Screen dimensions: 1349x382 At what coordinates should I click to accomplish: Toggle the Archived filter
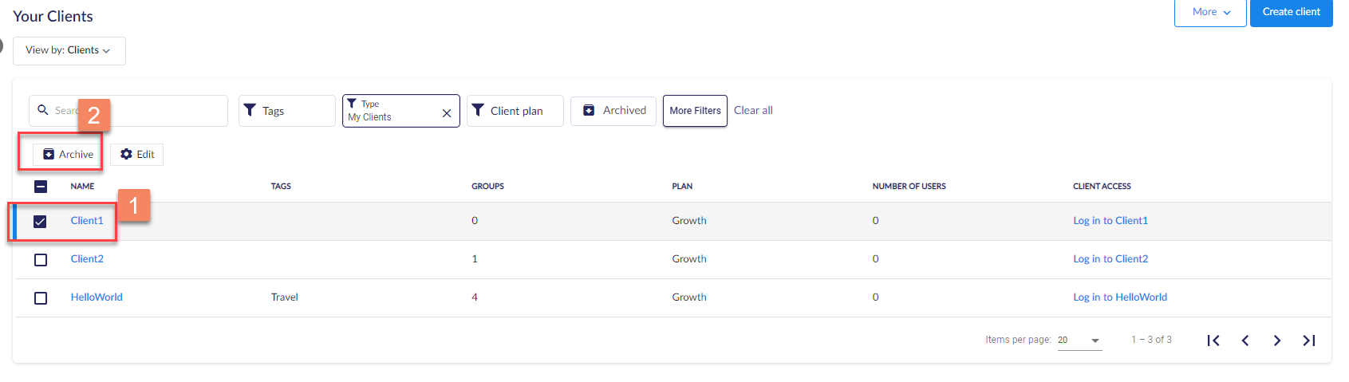pyautogui.click(x=613, y=111)
